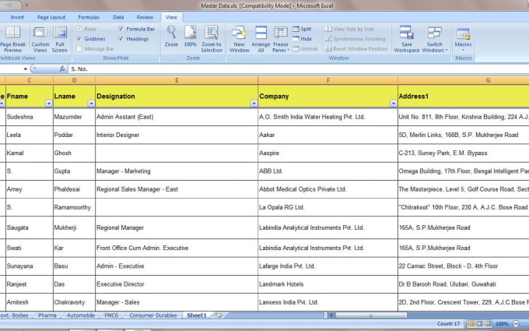Open the Data ribbon tab
The height and width of the screenshot is (331, 529).
(x=118, y=17)
